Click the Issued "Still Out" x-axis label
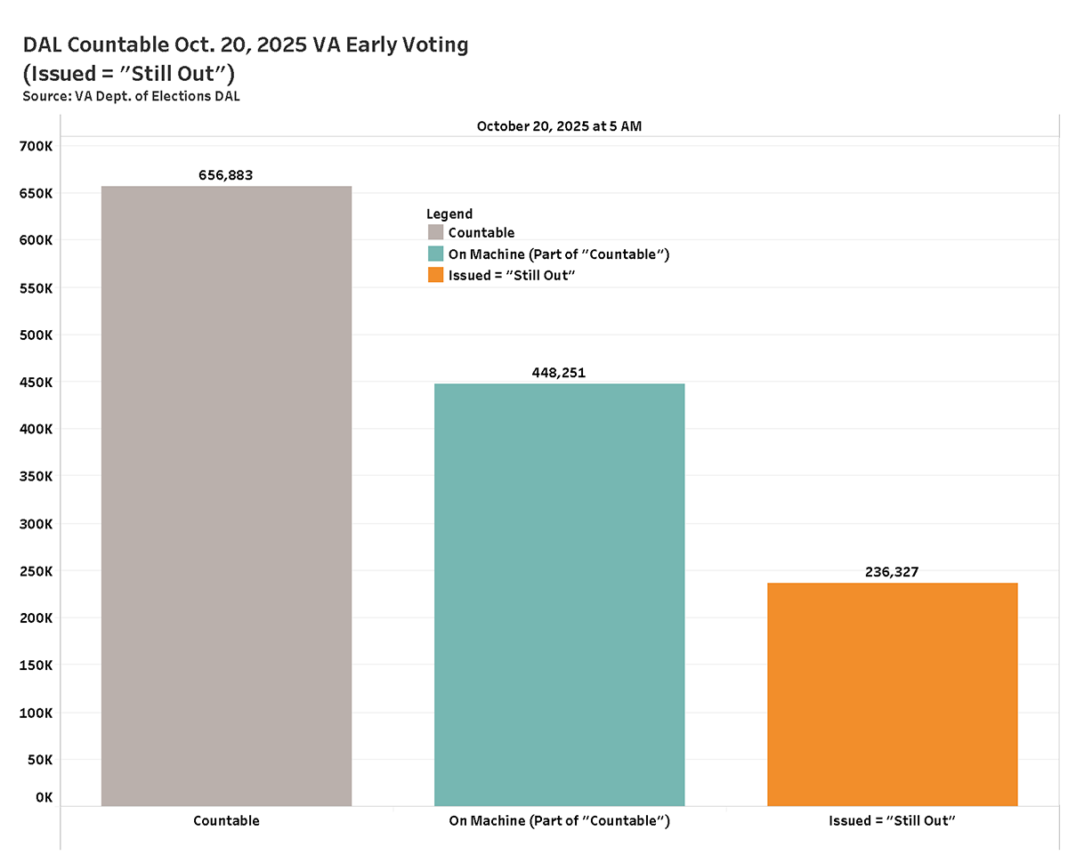 point(892,820)
